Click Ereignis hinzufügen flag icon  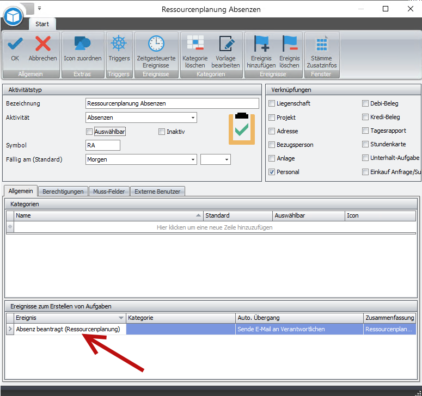261,44
